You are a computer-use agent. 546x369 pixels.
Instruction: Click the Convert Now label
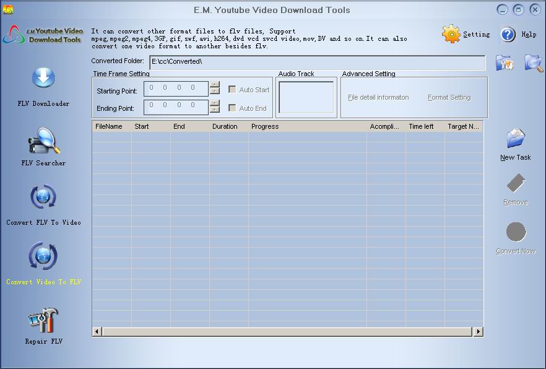516,251
